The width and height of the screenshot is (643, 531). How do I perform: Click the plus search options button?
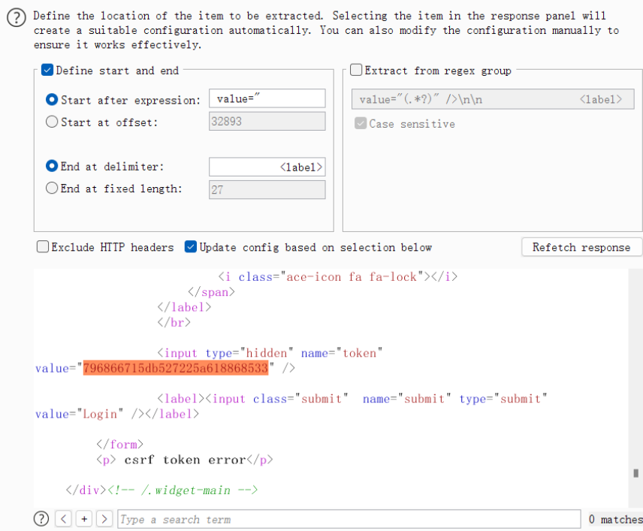pos(84,519)
